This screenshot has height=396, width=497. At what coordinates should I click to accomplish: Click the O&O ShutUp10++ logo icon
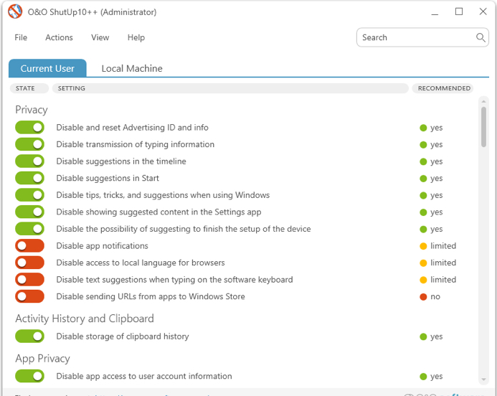[15, 12]
